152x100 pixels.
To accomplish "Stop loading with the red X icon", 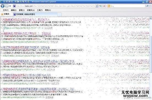I will (x=104, y=6).
